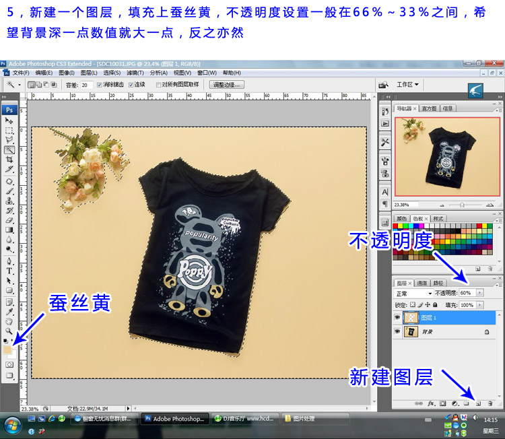This screenshot has height=439, width=505.
Task: Select the Rectangular Marquee tool
Action: pyautogui.click(x=9, y=131)
